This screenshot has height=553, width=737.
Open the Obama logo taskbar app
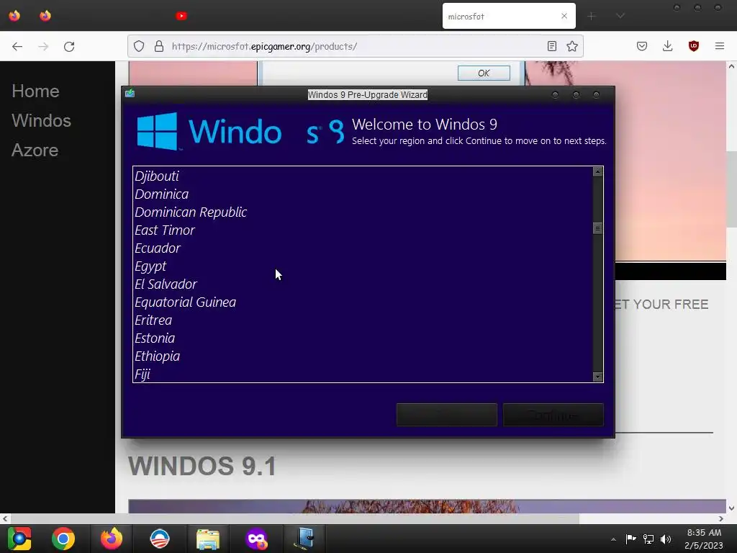point(160,539)
